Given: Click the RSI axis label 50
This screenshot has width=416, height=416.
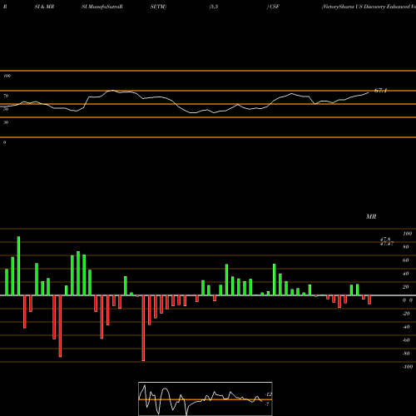Looking at the screenshot, I should [6, 109].
